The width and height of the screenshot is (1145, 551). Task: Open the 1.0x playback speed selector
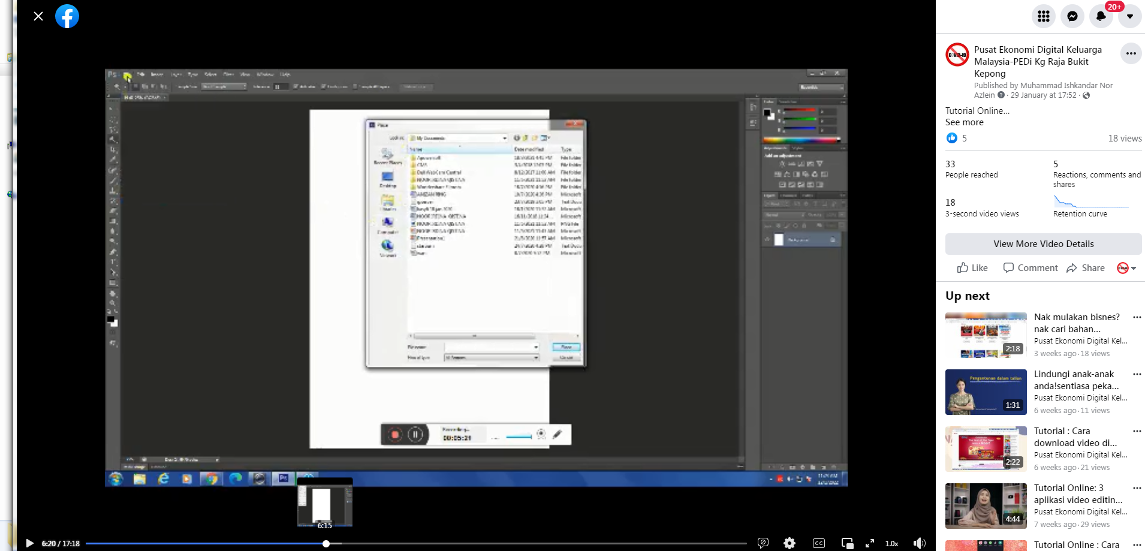[x=891, y=543]
